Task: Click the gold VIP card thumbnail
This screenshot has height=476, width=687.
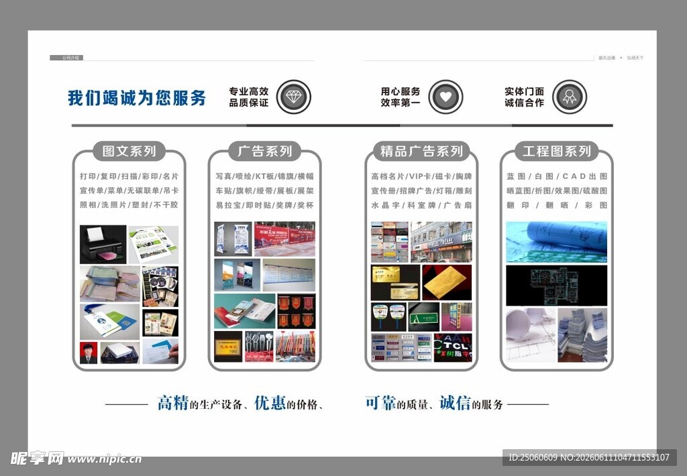Action: pos(395,282)
